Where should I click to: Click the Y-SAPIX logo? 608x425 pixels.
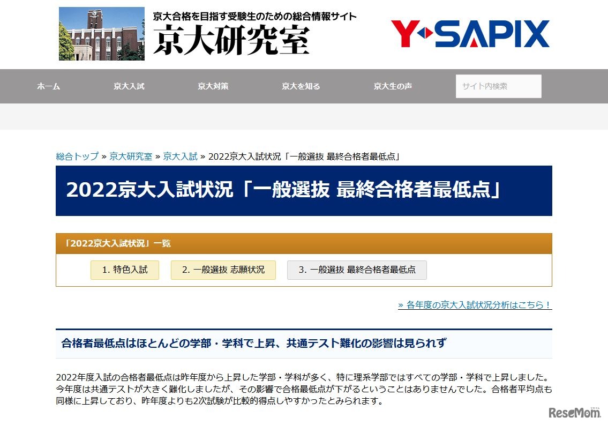[x=469, y=33]
